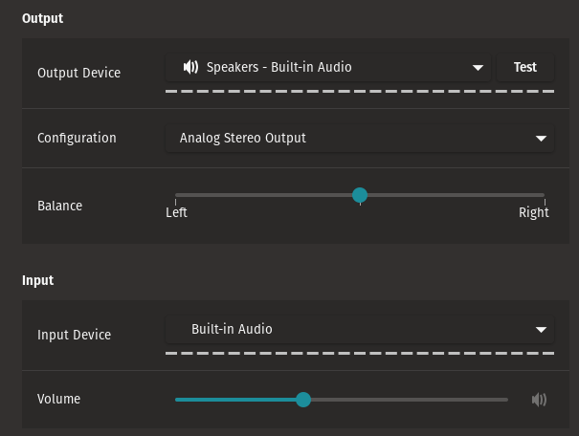Click the input Volume slider handle
The height and width of the screenshot is (436, 579).
[303, 400]
